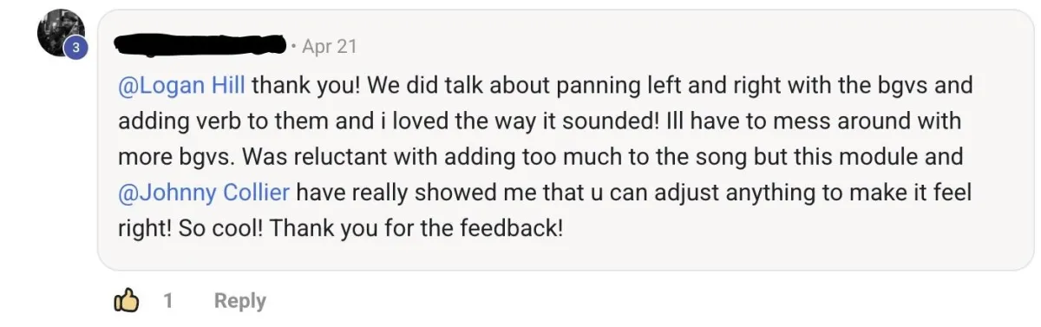Like the comment with the thumbs-up icon
This screenshot has width=1041, height=327.
(127, 301)
